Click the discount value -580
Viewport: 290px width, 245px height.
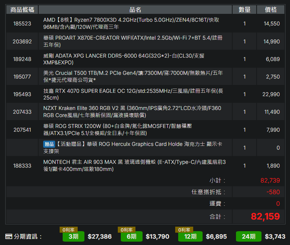point(273,192)
